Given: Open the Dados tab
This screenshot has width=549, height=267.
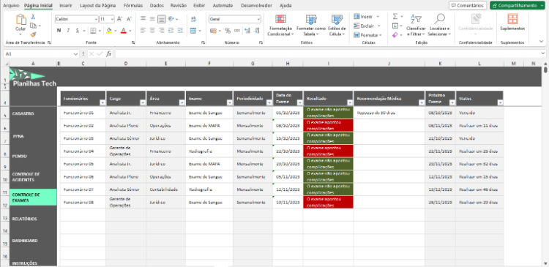Looking at the screenshot, I should click(157, 6).
